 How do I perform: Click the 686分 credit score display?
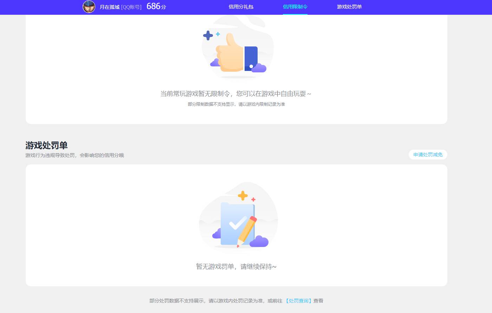pos(156,6)
